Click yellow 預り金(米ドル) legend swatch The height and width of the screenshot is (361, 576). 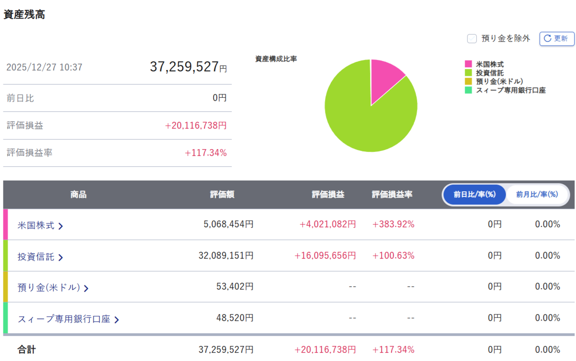coord(468,82)
